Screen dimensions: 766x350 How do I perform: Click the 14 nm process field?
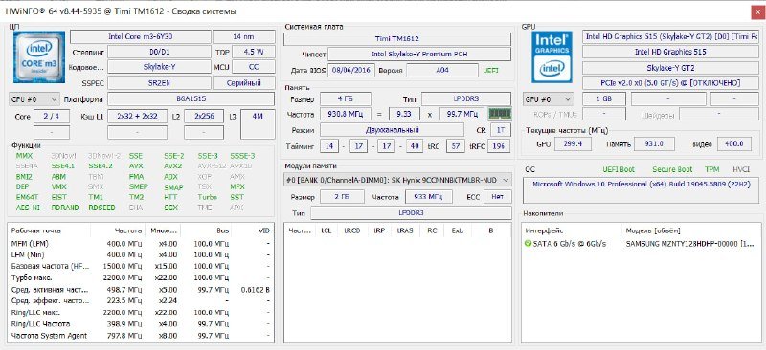point(244,36)
